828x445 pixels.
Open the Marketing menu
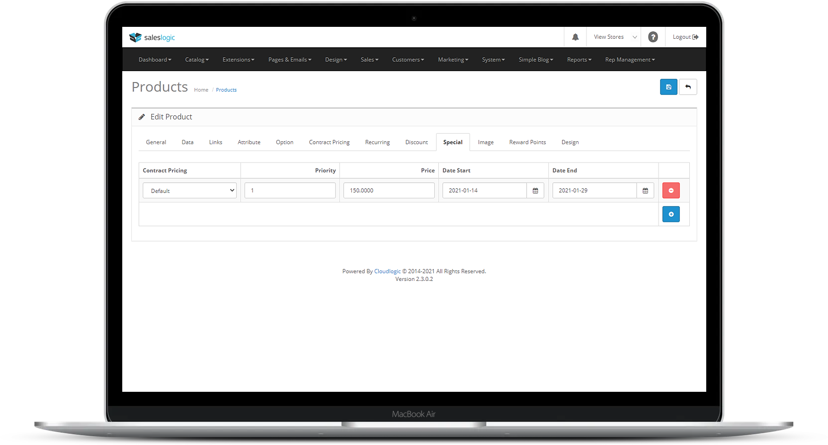pyautogui.click(x=453, y=60)
